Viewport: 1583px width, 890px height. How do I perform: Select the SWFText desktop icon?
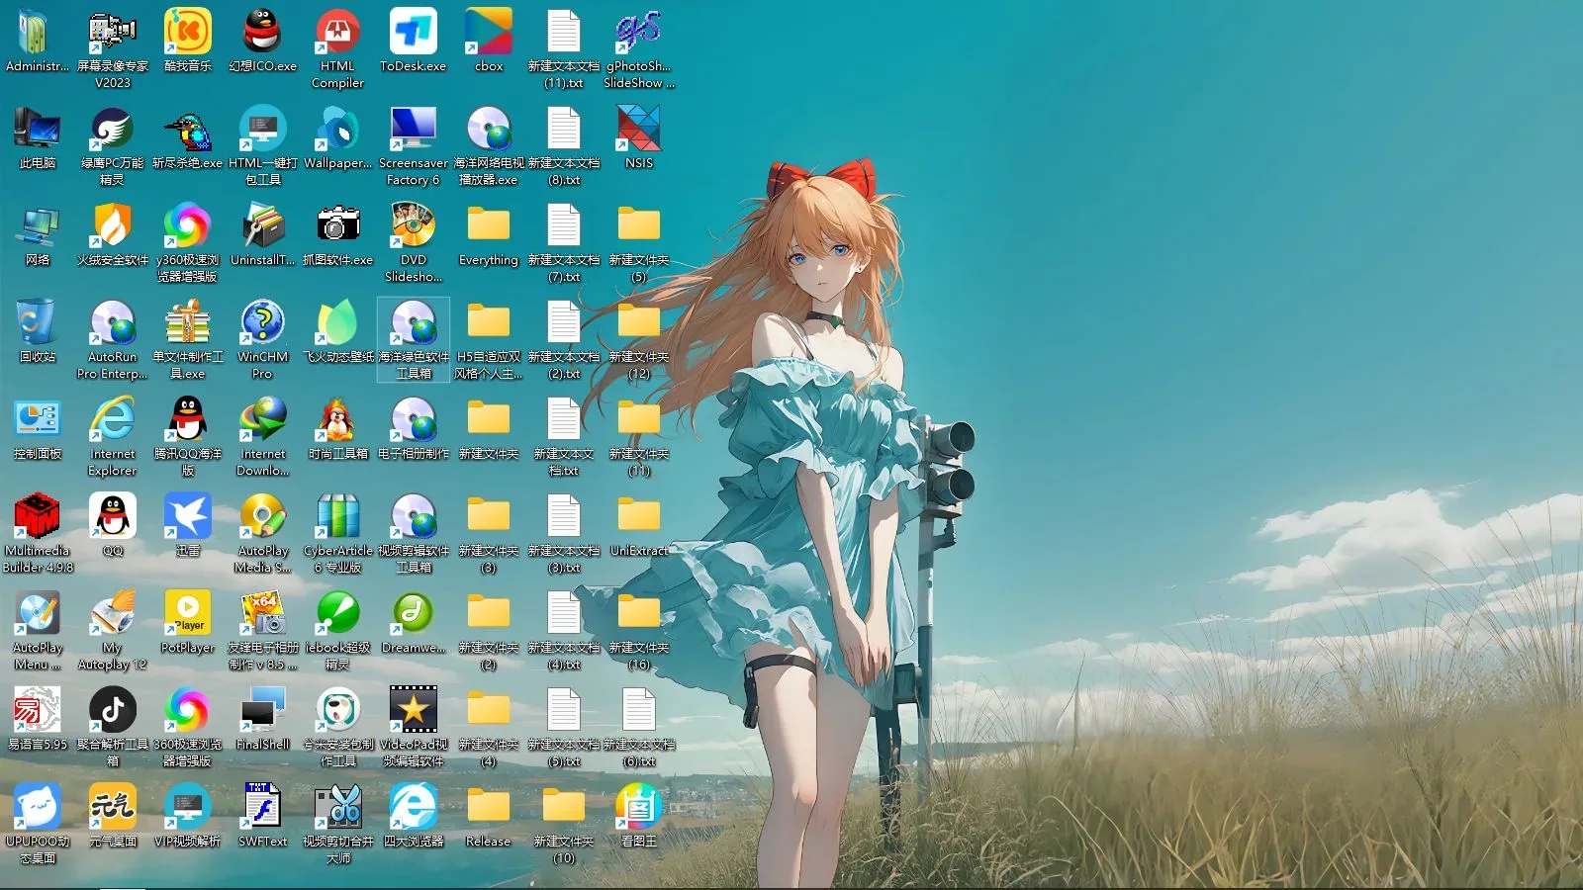263,807
